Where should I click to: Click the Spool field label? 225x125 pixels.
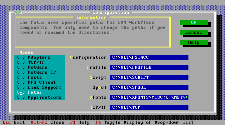[x=100, y=87]
